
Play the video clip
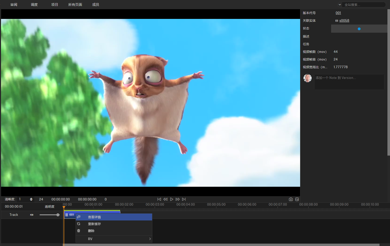pos(172,199)
